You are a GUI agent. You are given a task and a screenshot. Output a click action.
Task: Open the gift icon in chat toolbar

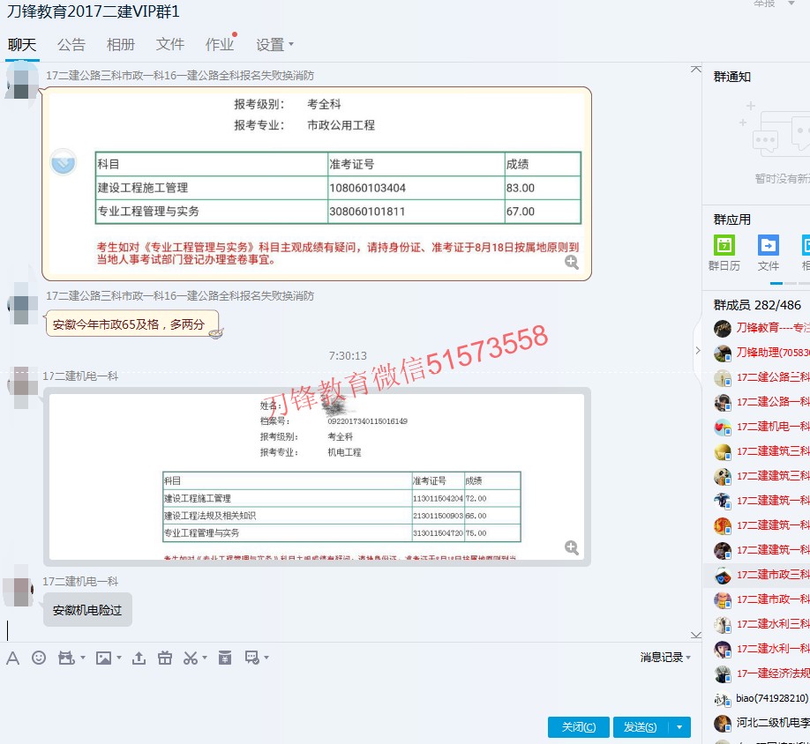(x=165, y=658)
